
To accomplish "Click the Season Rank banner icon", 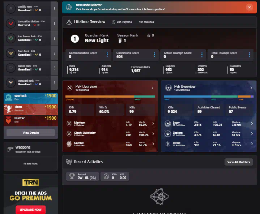I will [120, 41].
